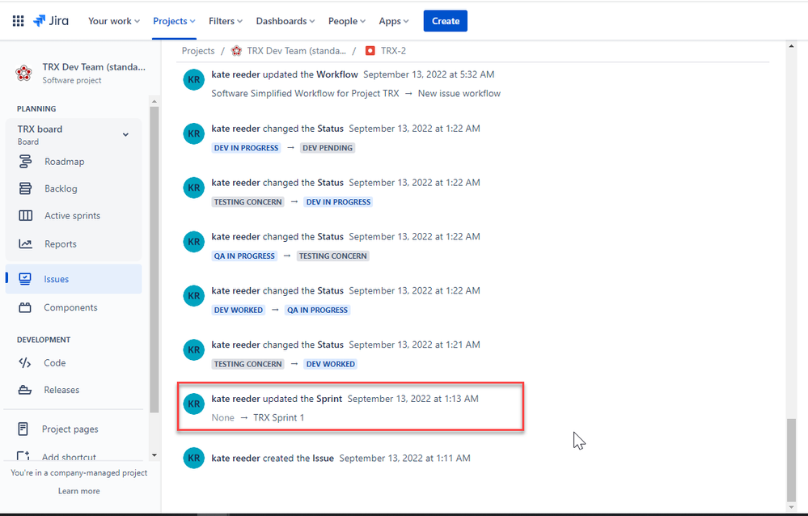Open the Dashboards dropdown

pos(285,21)
